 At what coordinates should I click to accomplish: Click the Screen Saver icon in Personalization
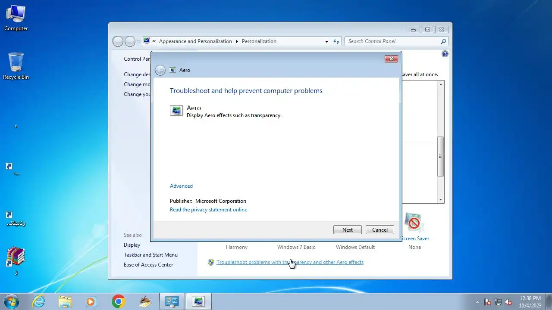click(414, 223)
